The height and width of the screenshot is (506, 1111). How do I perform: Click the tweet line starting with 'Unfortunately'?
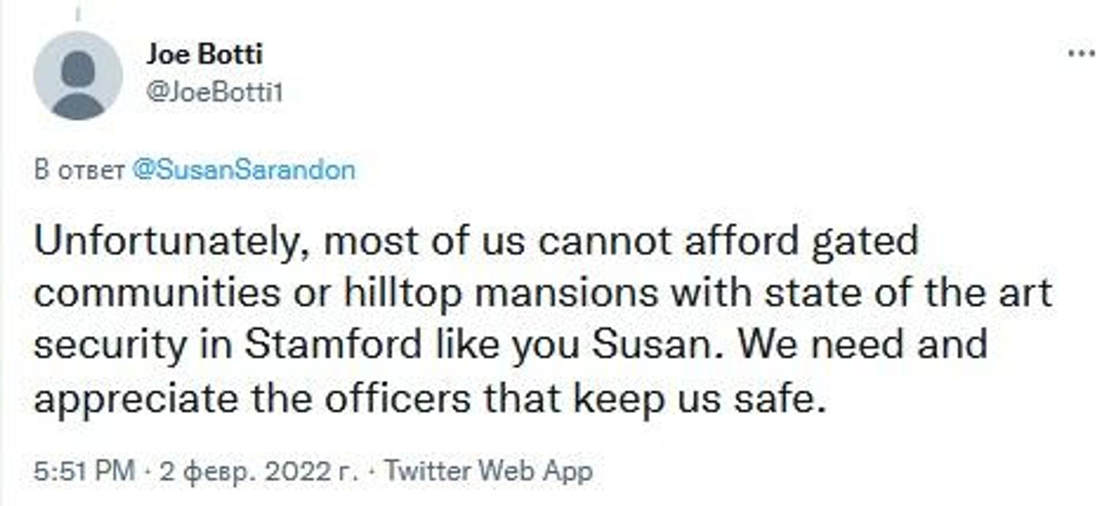[x=476, y=241]
